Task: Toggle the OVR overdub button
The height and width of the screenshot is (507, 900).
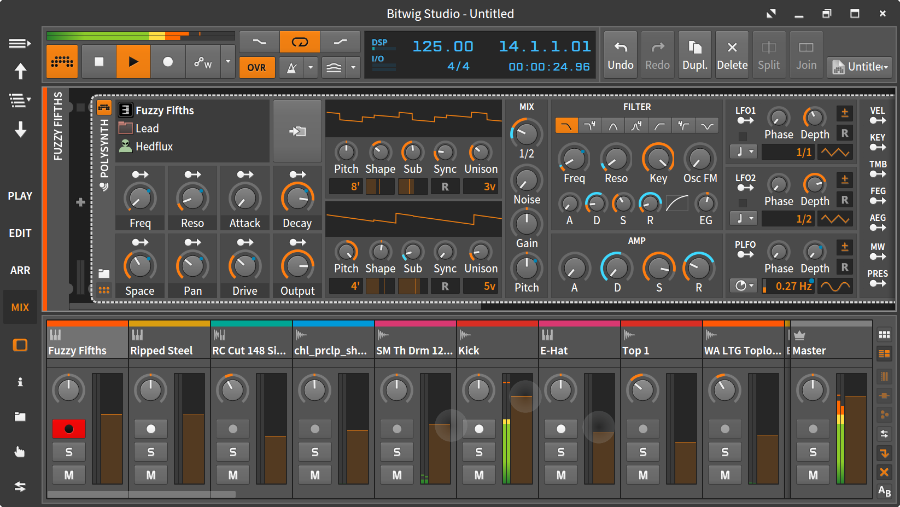Action: click(257, 68)
